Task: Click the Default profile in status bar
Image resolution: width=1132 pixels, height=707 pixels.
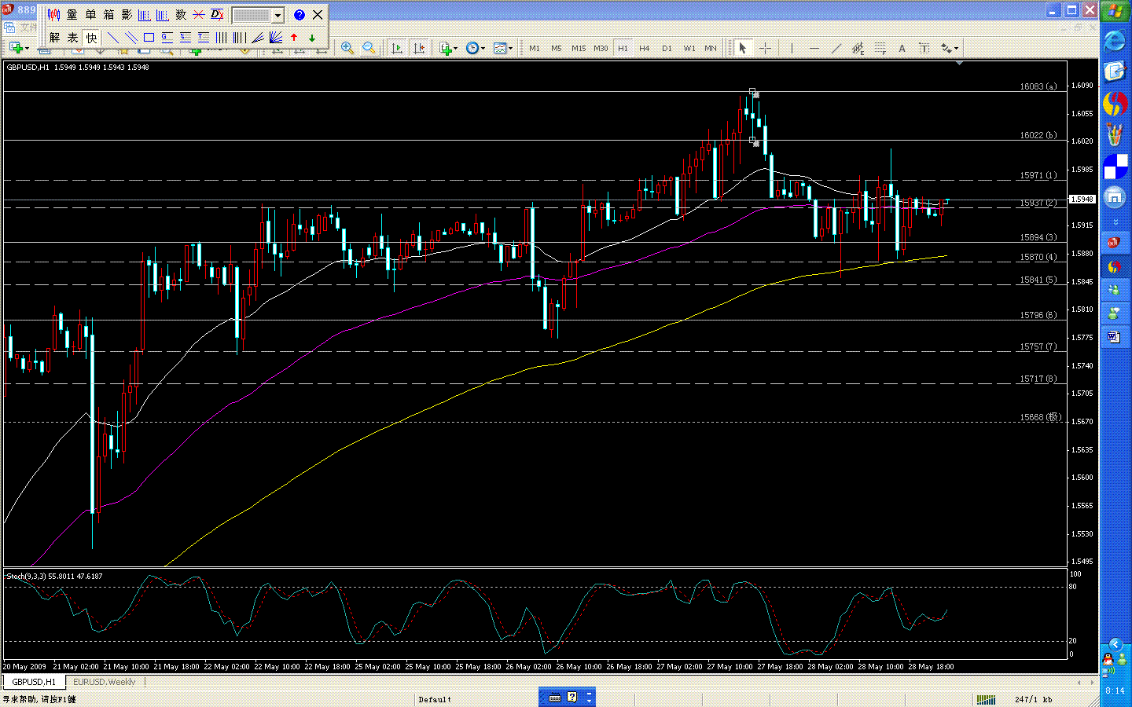Action: pos(435,699)
